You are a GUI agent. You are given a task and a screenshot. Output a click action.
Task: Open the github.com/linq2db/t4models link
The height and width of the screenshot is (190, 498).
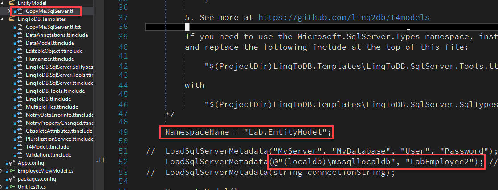tap(344, 17)
